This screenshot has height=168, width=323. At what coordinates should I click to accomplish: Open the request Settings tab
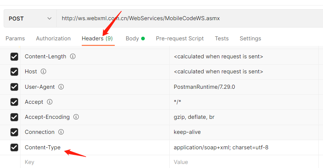(250, 39)
